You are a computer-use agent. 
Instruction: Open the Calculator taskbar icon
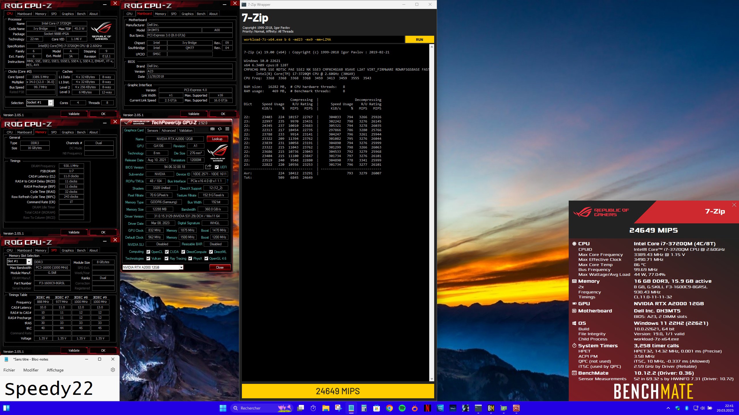tap(364, 408)
